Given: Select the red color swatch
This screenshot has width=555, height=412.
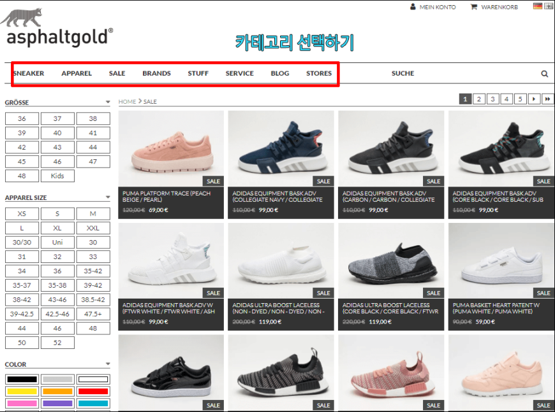Looking at the screenshot, I should point(93,391).
